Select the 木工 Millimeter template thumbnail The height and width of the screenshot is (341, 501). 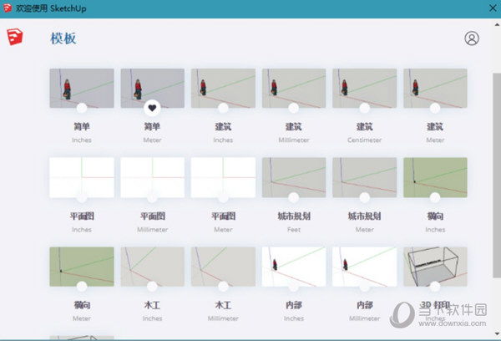point(223,266)
